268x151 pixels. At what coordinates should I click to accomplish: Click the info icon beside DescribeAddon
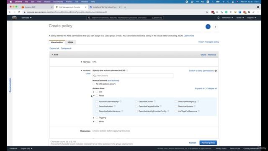[x=115, y=106]
